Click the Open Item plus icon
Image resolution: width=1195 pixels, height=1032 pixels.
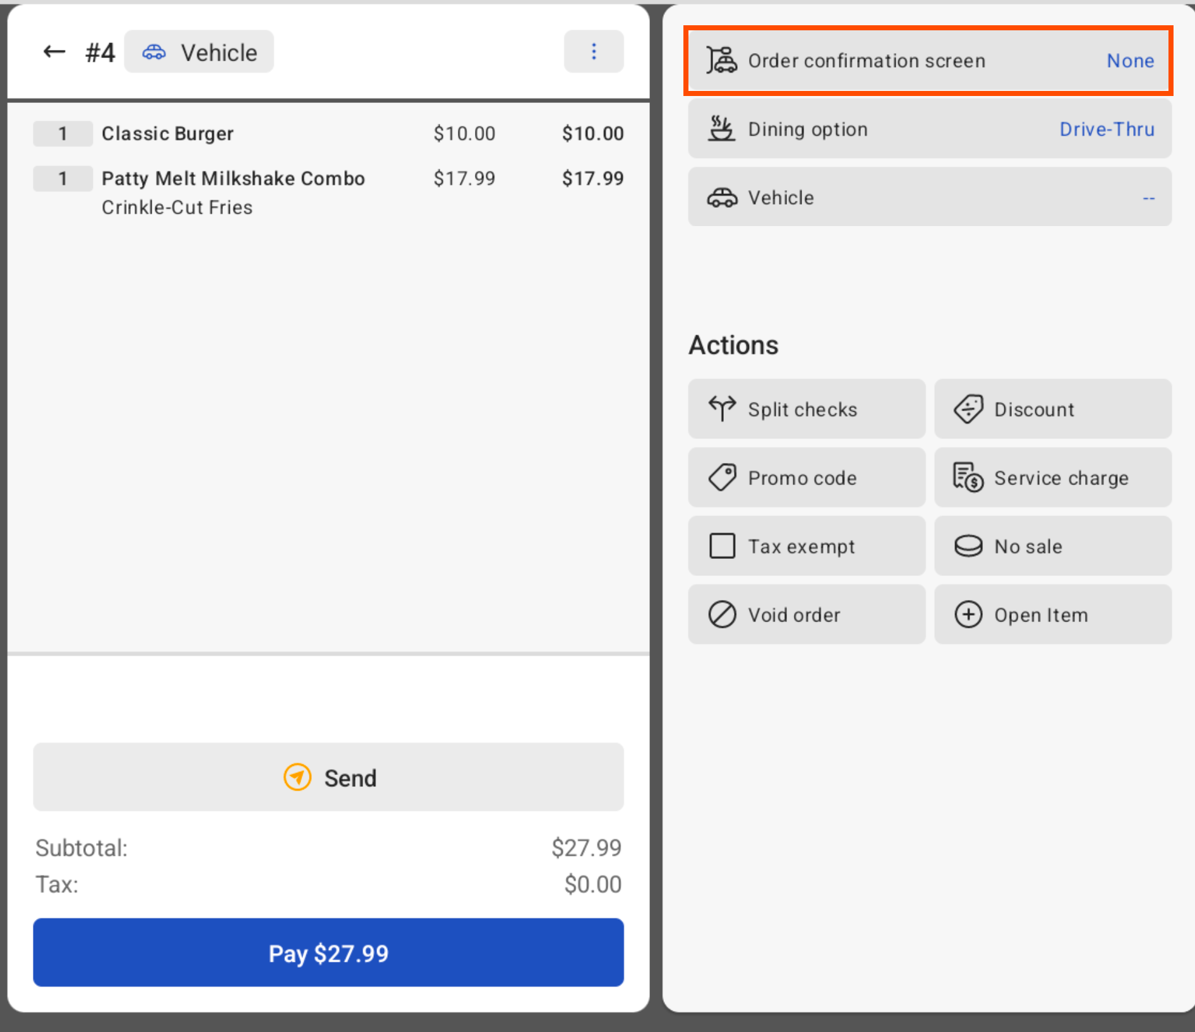968,614
